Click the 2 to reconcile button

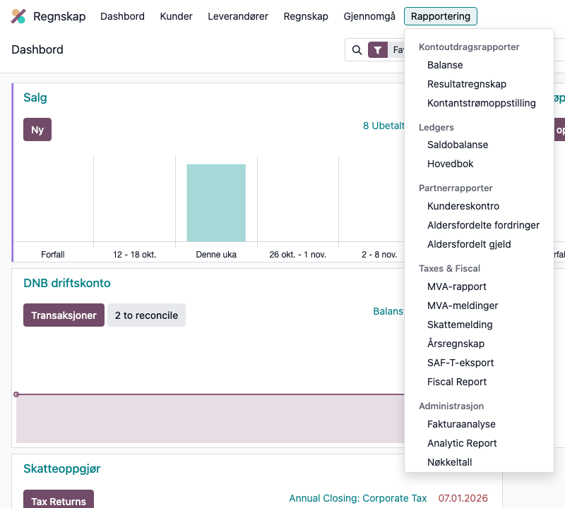point(146,315)
